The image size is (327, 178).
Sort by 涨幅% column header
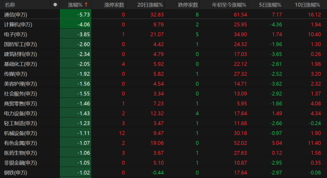pyautogui.click(x=75, y=5)
